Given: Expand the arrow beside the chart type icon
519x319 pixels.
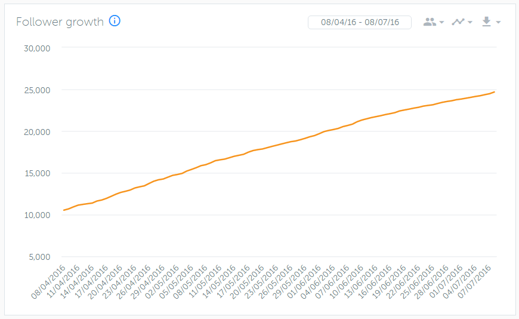Looking at the screenshot, I should point(470,23).
